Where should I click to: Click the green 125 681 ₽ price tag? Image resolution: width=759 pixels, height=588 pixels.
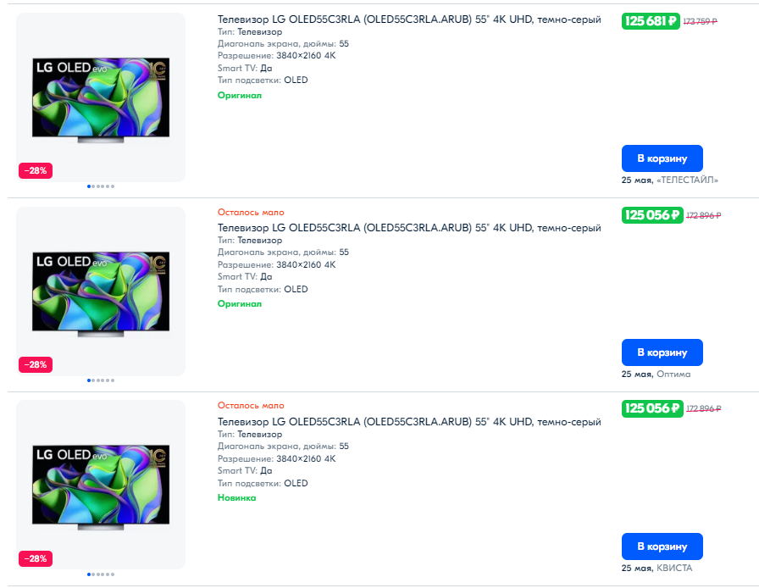coord(651,21)
